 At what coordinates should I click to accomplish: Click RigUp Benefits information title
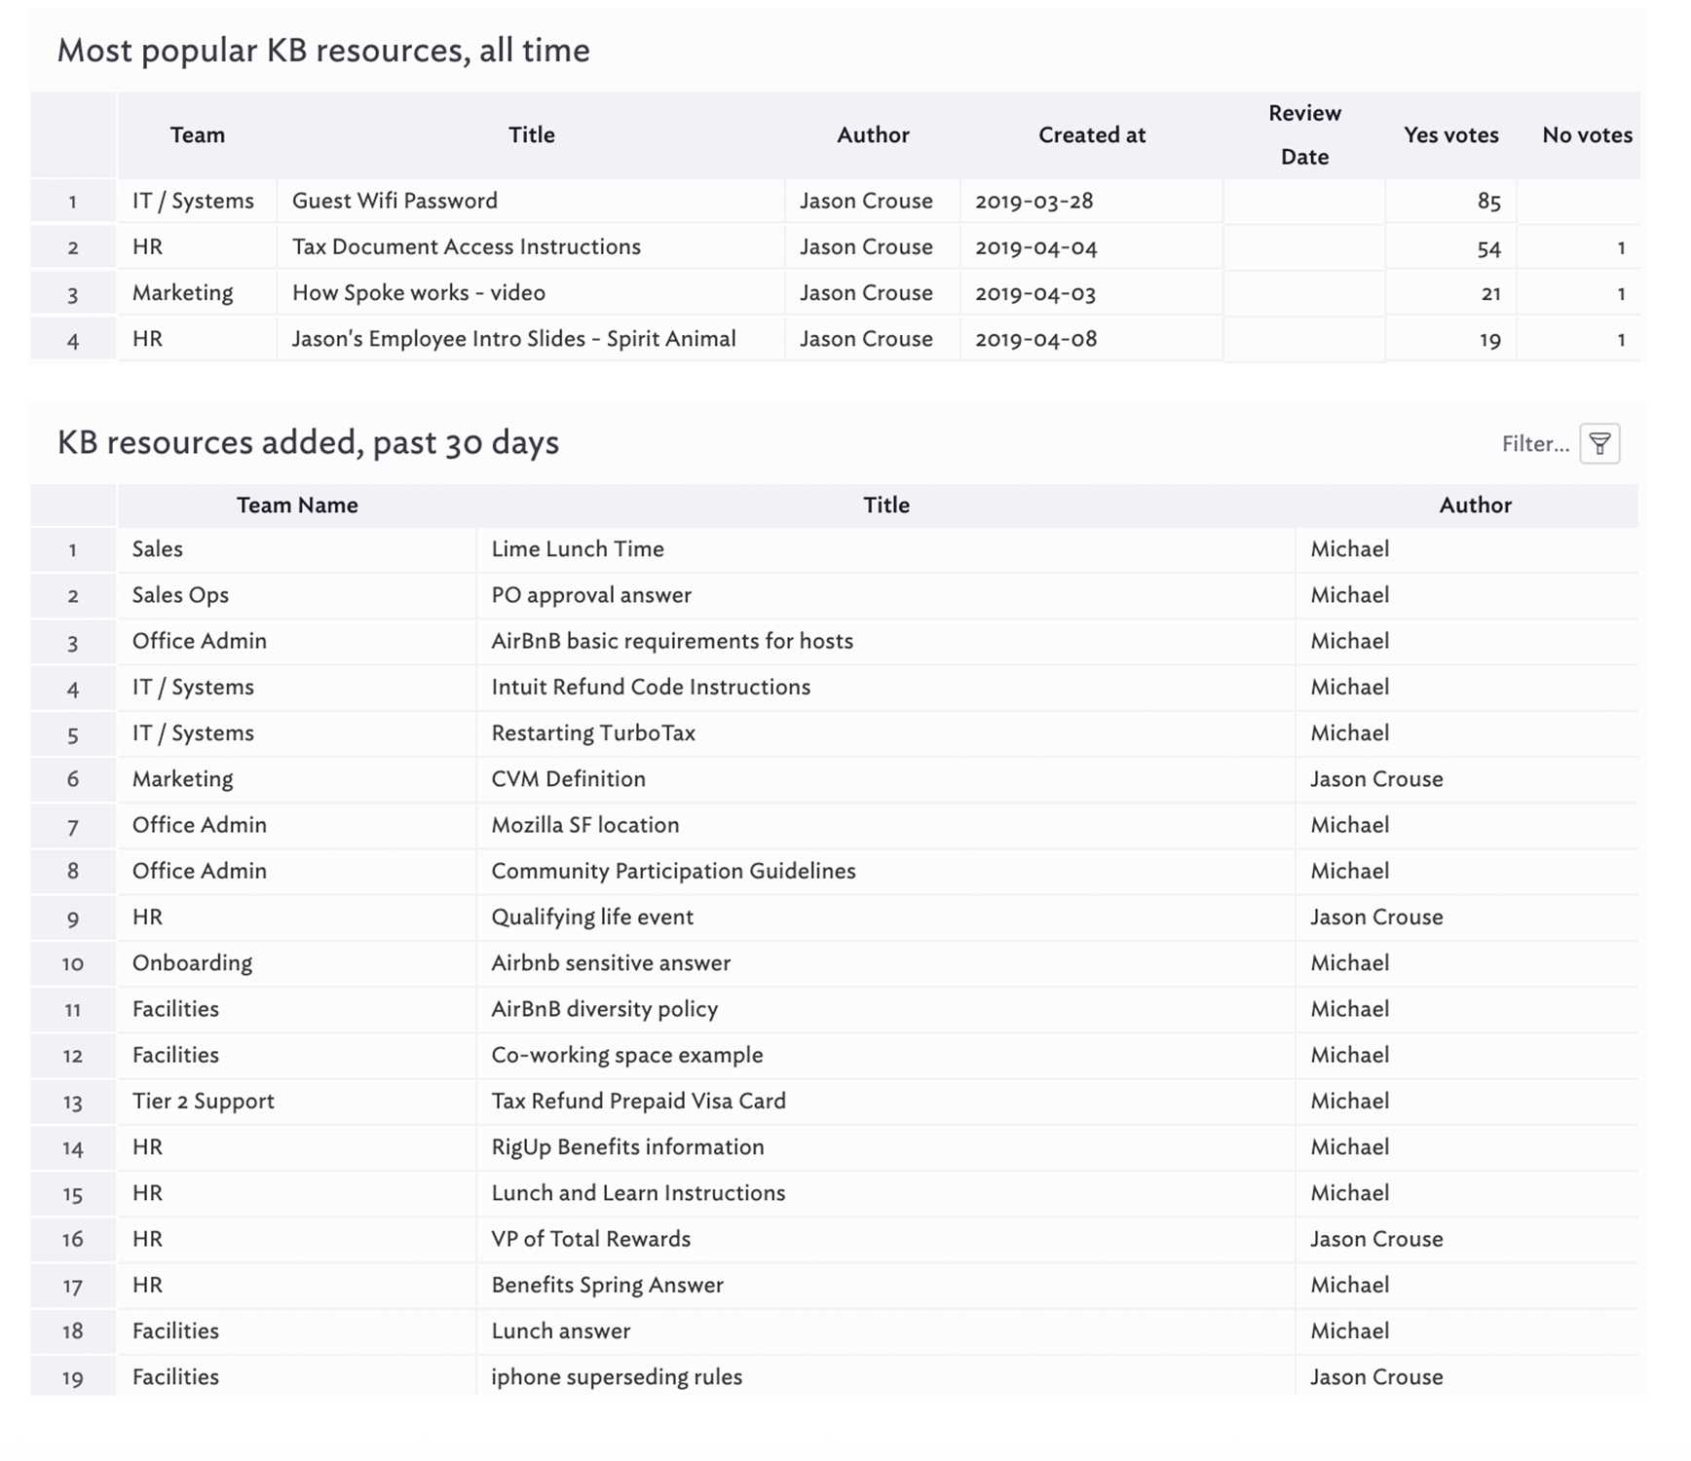627,1147
